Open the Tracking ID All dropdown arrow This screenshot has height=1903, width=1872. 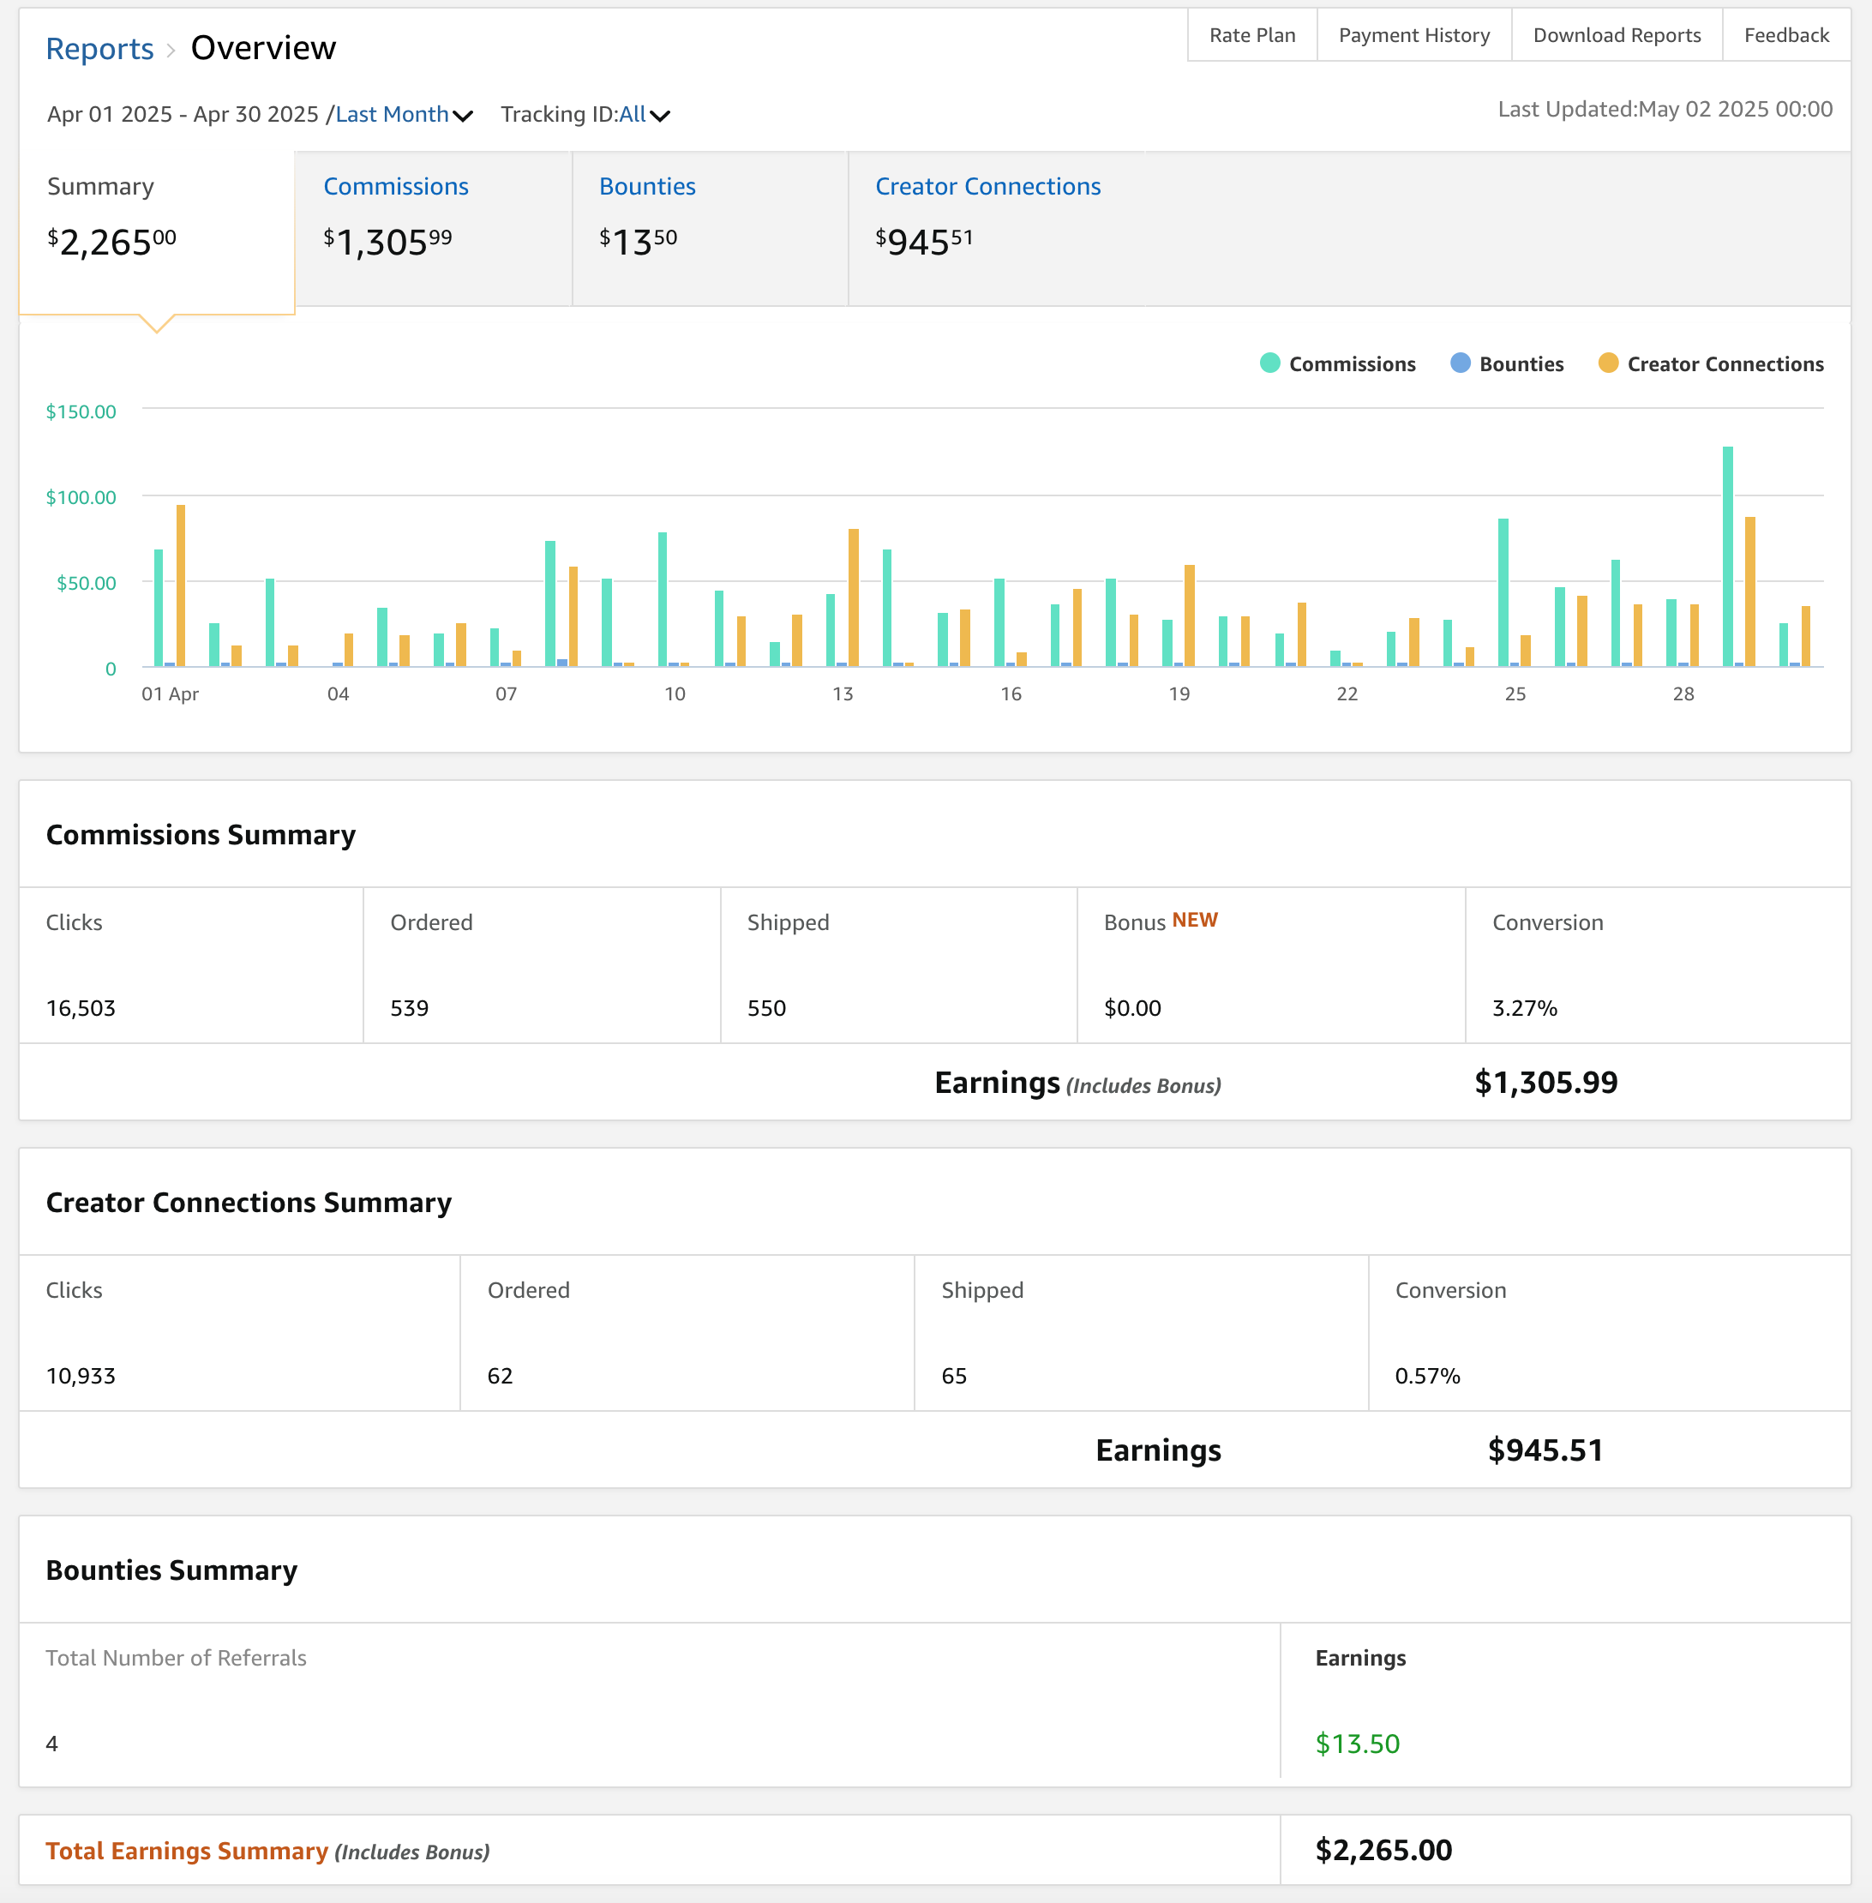[660, 116]
